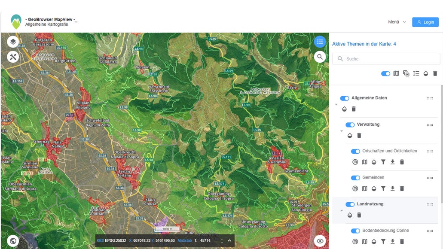Disable the master toggle above the theme list

point(385,73)
